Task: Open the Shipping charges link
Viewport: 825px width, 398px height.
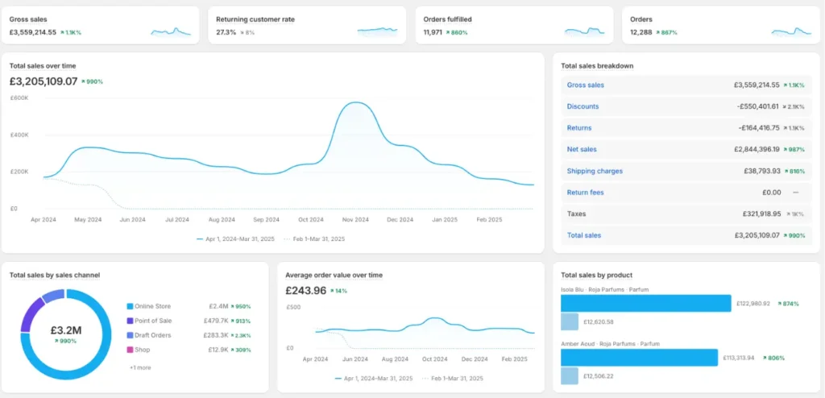Action: point(595,171)
